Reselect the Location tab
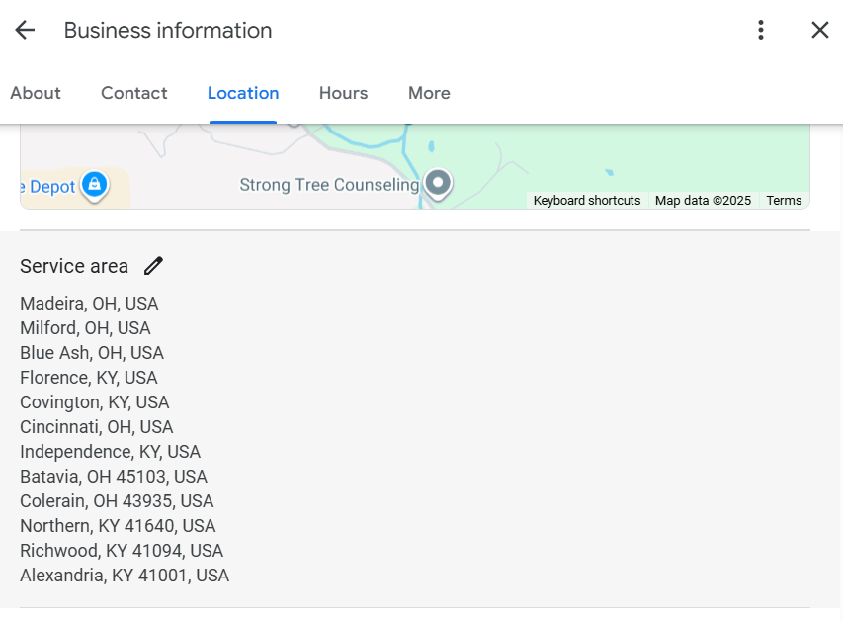This screenshot has height=621, width=843. coord(242,93)
